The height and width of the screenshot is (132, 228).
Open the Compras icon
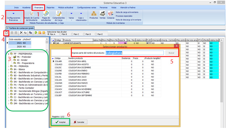[111, 14]
